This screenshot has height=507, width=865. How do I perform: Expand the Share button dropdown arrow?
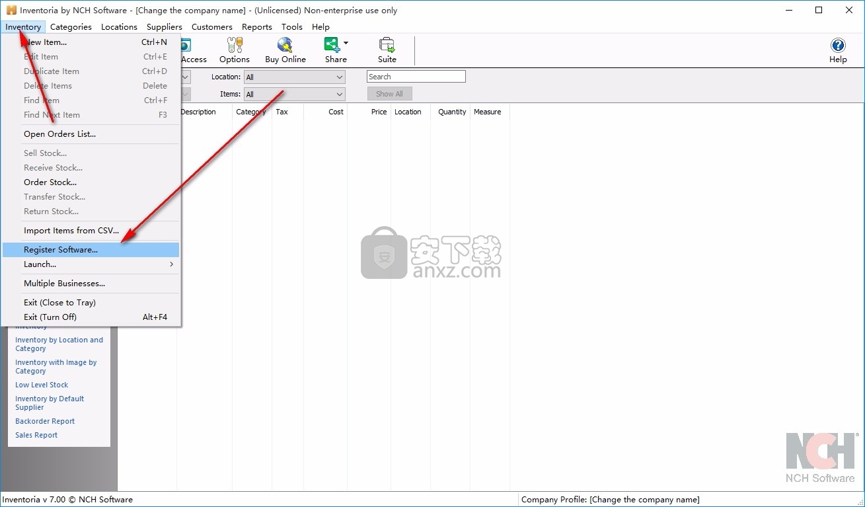[346, 44]
